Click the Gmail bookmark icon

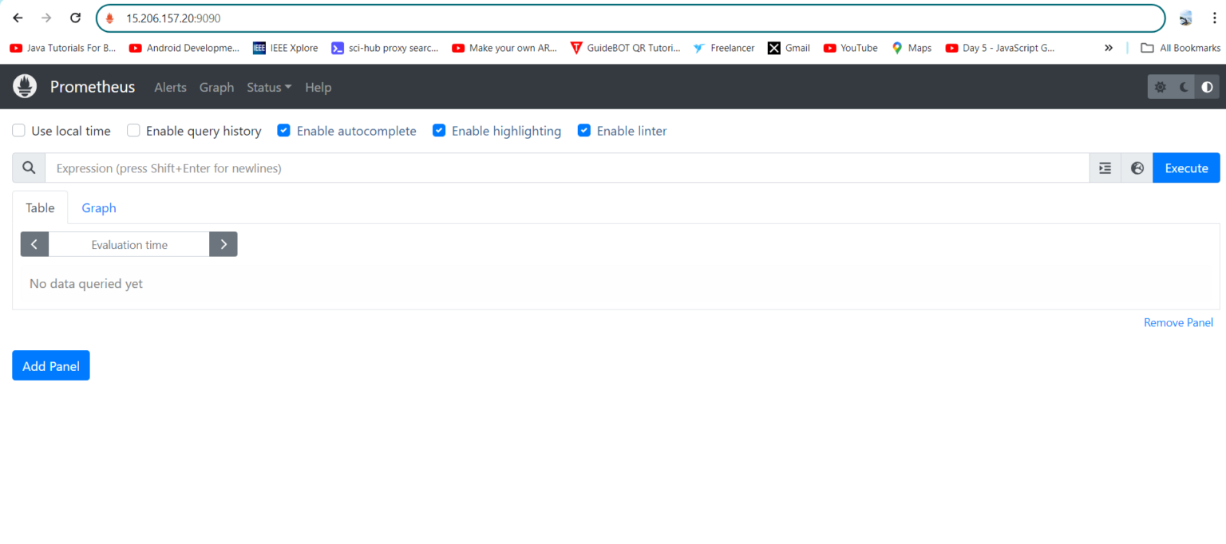click(775, 48)
